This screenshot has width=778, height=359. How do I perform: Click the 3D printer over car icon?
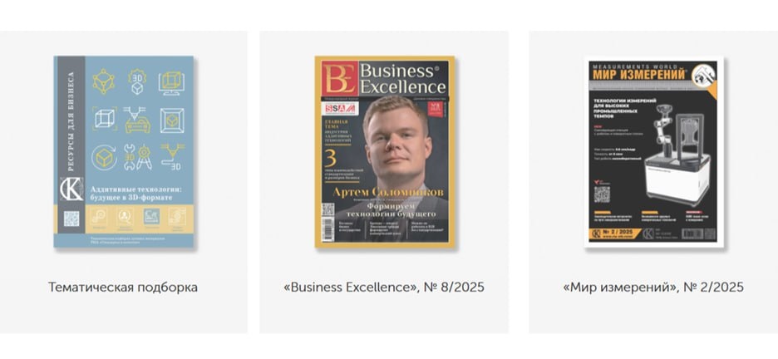pyautogui.click(x=137, y=120)
